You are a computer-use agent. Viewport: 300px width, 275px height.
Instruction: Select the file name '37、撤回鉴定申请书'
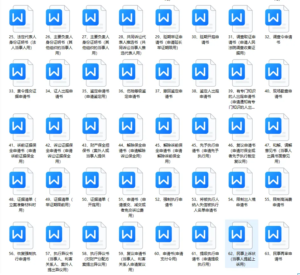coord(168,94)
